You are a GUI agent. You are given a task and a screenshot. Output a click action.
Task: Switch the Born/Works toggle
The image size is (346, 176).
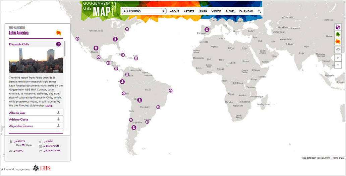(23, 145)
